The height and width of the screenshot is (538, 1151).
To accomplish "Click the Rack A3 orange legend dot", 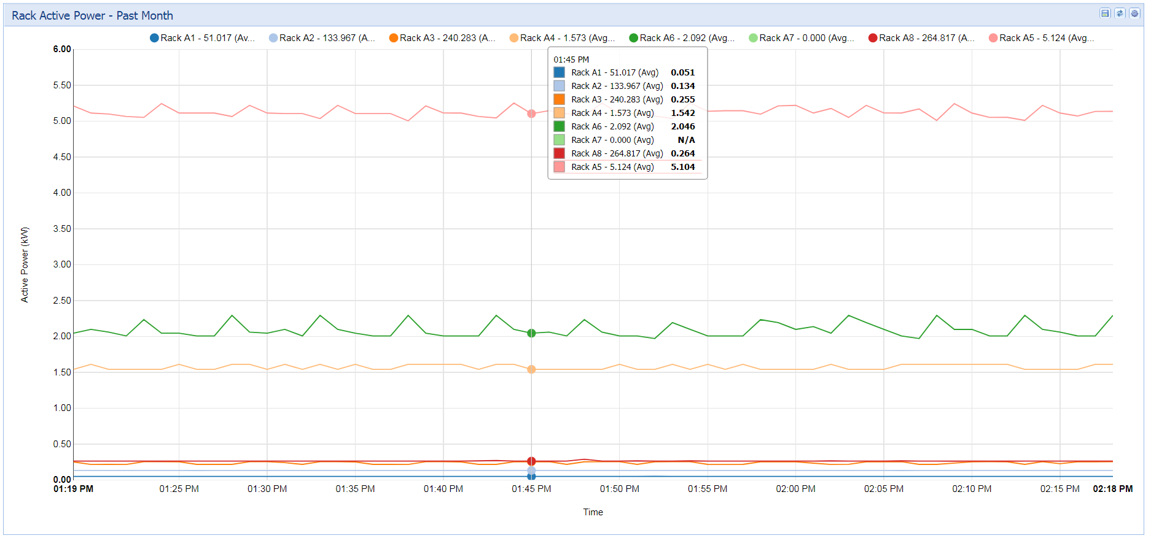I will [394, 38].
